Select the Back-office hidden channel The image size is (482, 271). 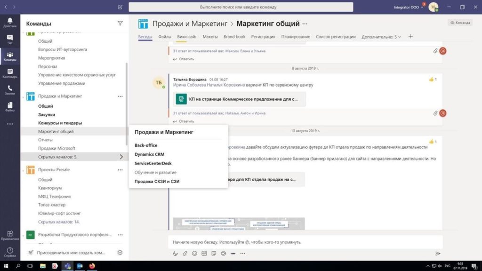click(146, 145)
